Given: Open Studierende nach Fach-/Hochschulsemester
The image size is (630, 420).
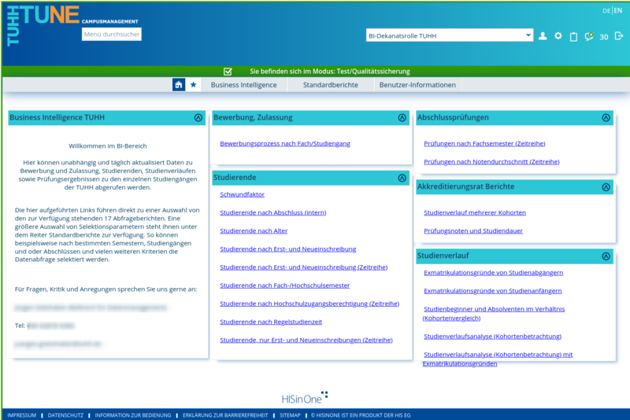Looking at the screenshot, I should click(x=284, y=286).
